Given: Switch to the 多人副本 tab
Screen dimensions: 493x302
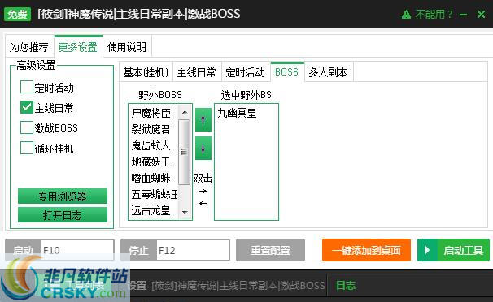Looking at the screenshot, I should pos(329,72).
